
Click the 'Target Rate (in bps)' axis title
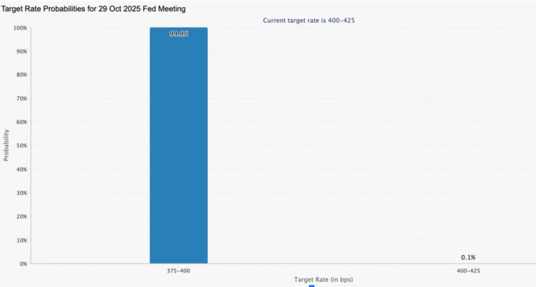[323, 279]
